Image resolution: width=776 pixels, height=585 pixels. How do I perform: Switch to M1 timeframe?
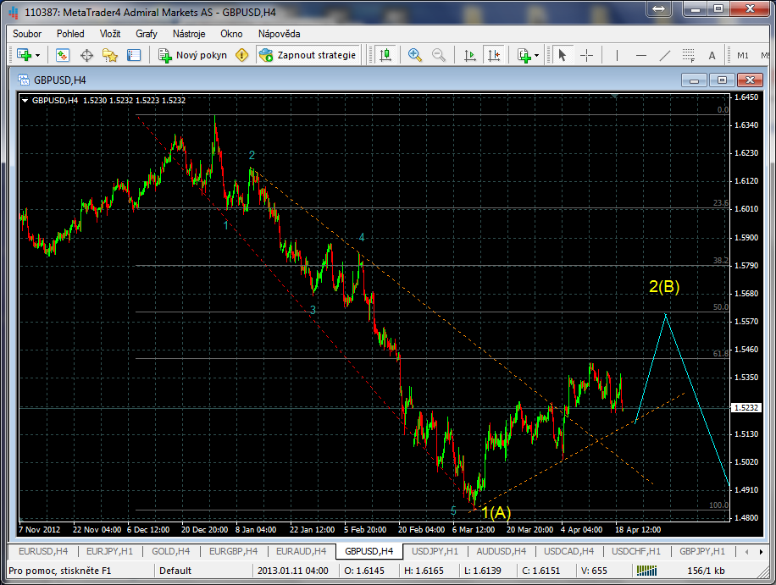pyautogui.click(x=743, y=55)
